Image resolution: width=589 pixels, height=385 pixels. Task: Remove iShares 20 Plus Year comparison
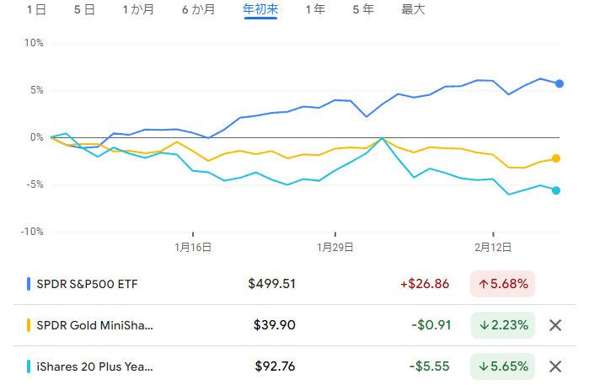click(x=555, y=366)
